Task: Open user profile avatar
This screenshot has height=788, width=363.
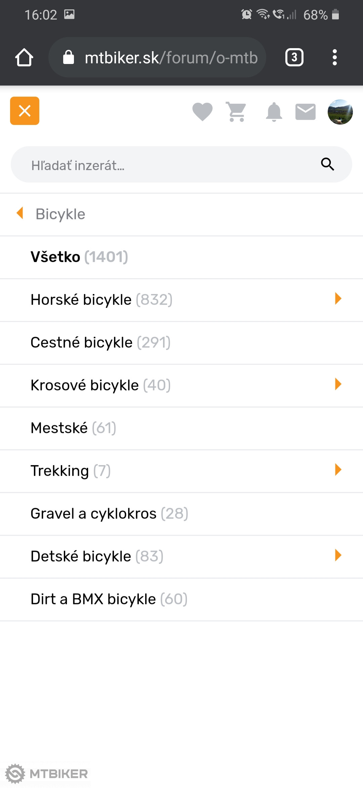Action: [340, 112]
